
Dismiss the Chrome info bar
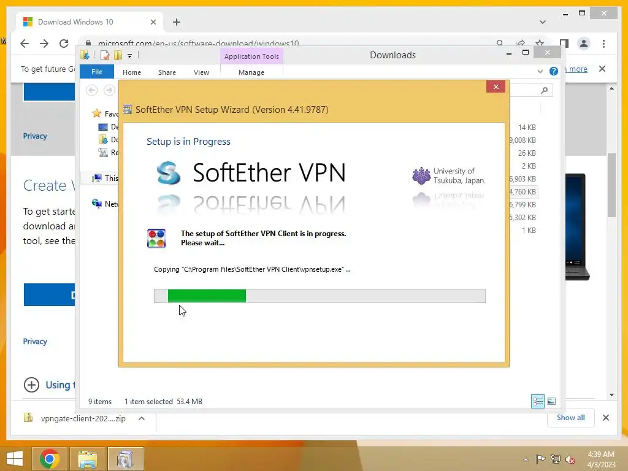pos(602,69)
